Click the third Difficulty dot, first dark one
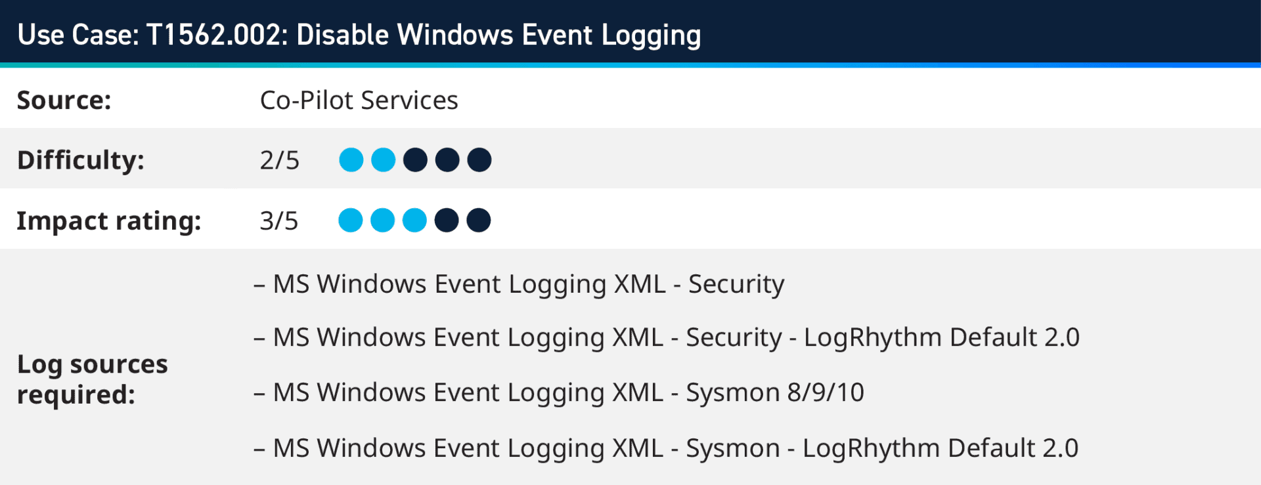This screenshot has width=1261, height=485. click(x=415, y=160)
